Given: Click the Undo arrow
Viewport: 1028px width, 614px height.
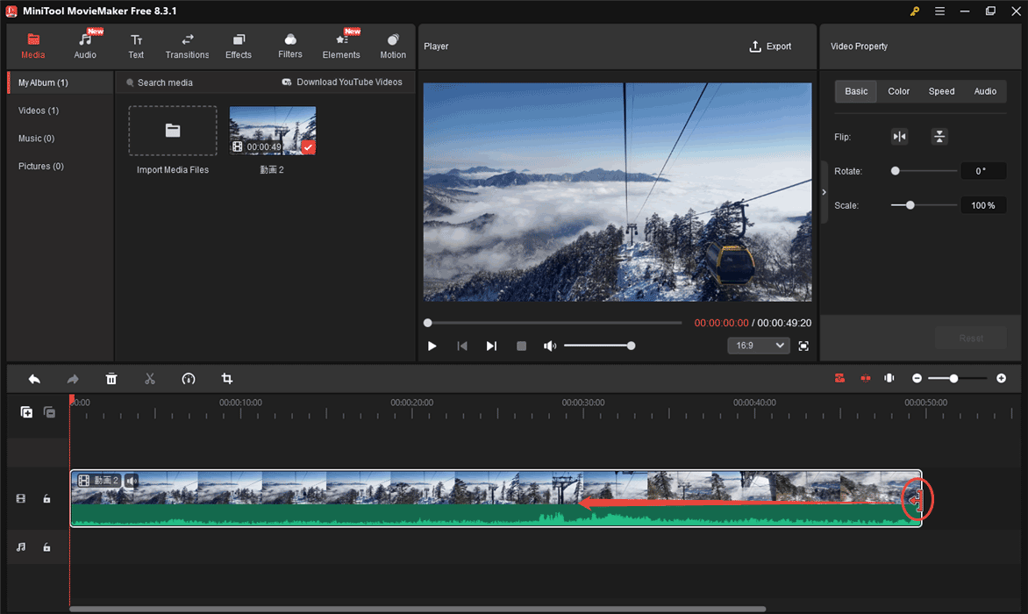Looking at the screenshot, I should click(34, 378).
